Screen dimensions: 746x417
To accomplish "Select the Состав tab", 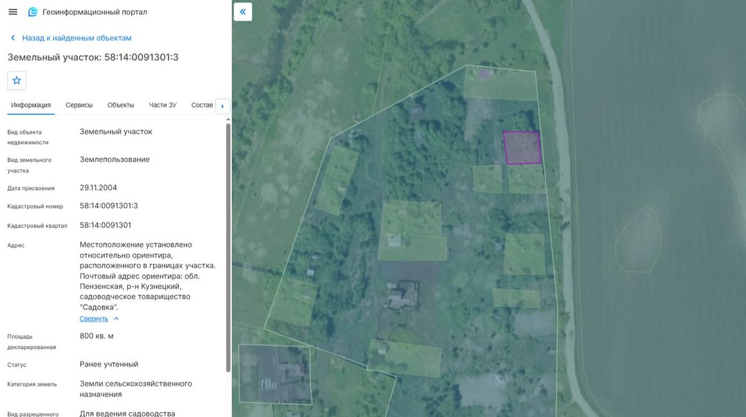I will (x=202, y=105).
